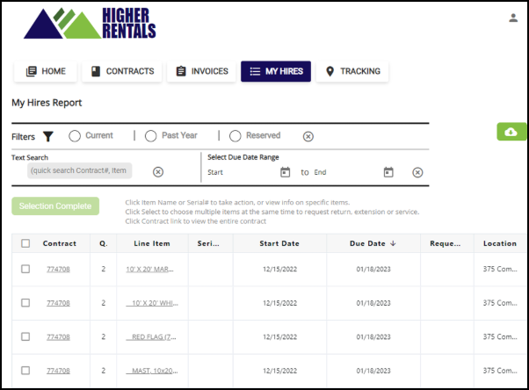Click the Filters funnel icon
This screenshot has height=390, width=529.
tap(48, 136)
